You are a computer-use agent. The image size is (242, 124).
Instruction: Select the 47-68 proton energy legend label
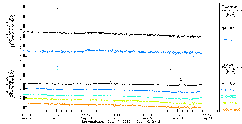click(x=228, y=83)
